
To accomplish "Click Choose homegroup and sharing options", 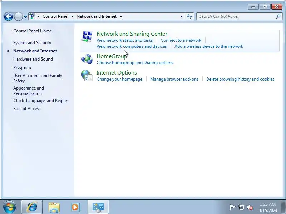I will [135, 63].
